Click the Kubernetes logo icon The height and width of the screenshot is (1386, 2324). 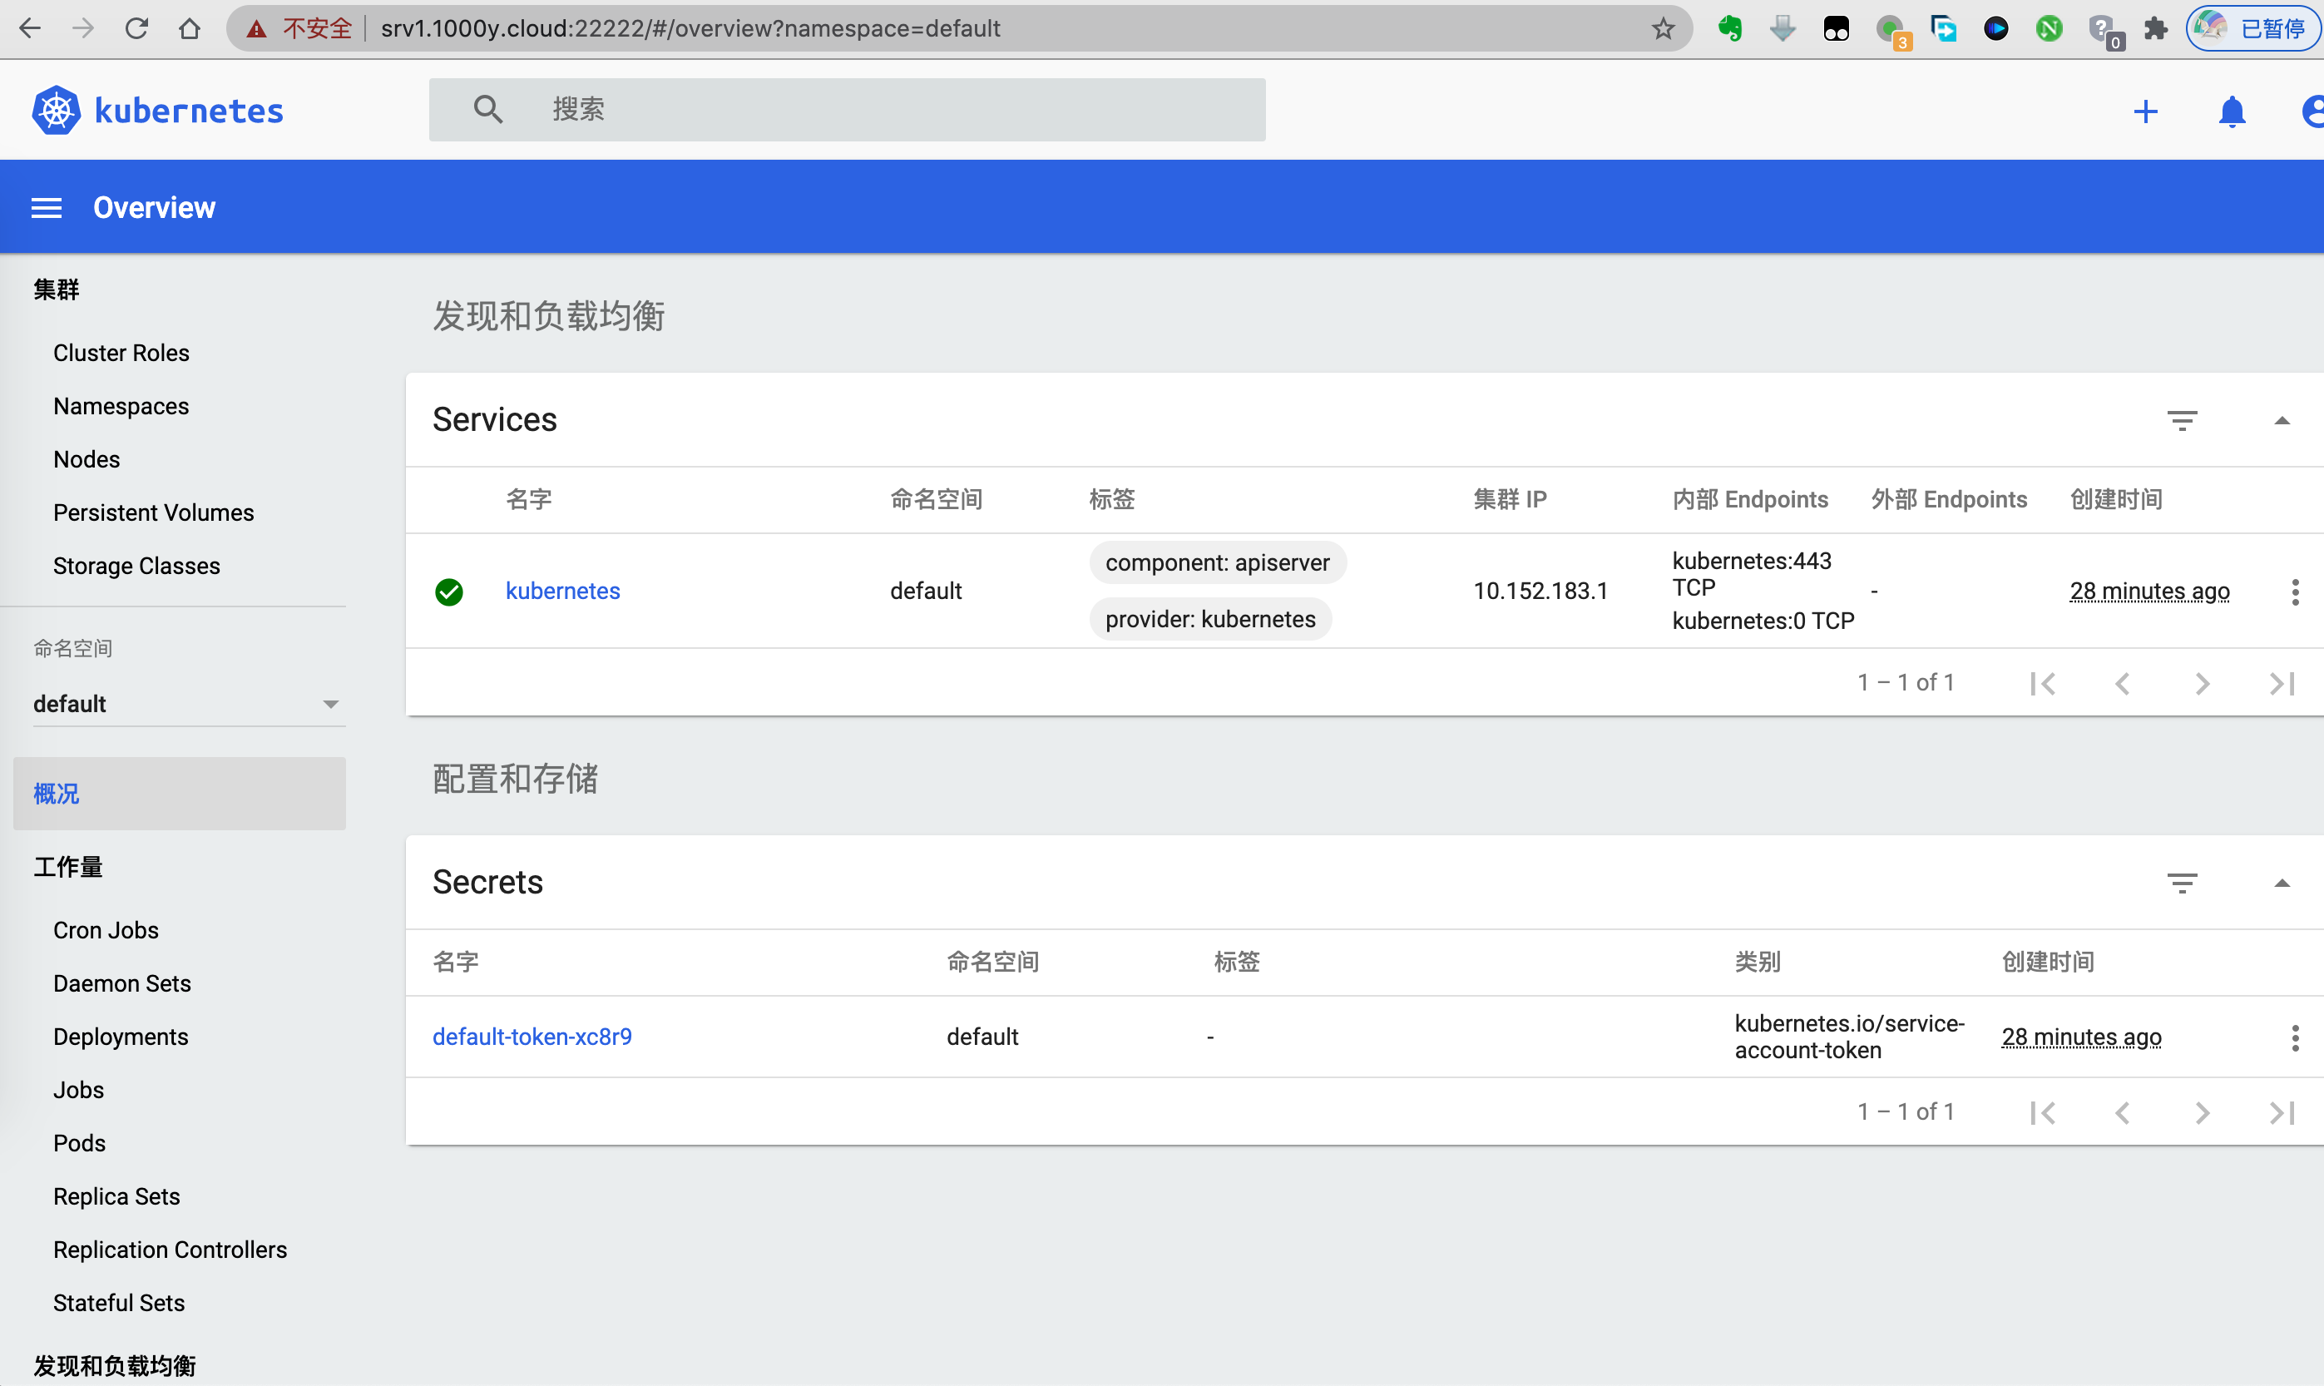[56, 110]
